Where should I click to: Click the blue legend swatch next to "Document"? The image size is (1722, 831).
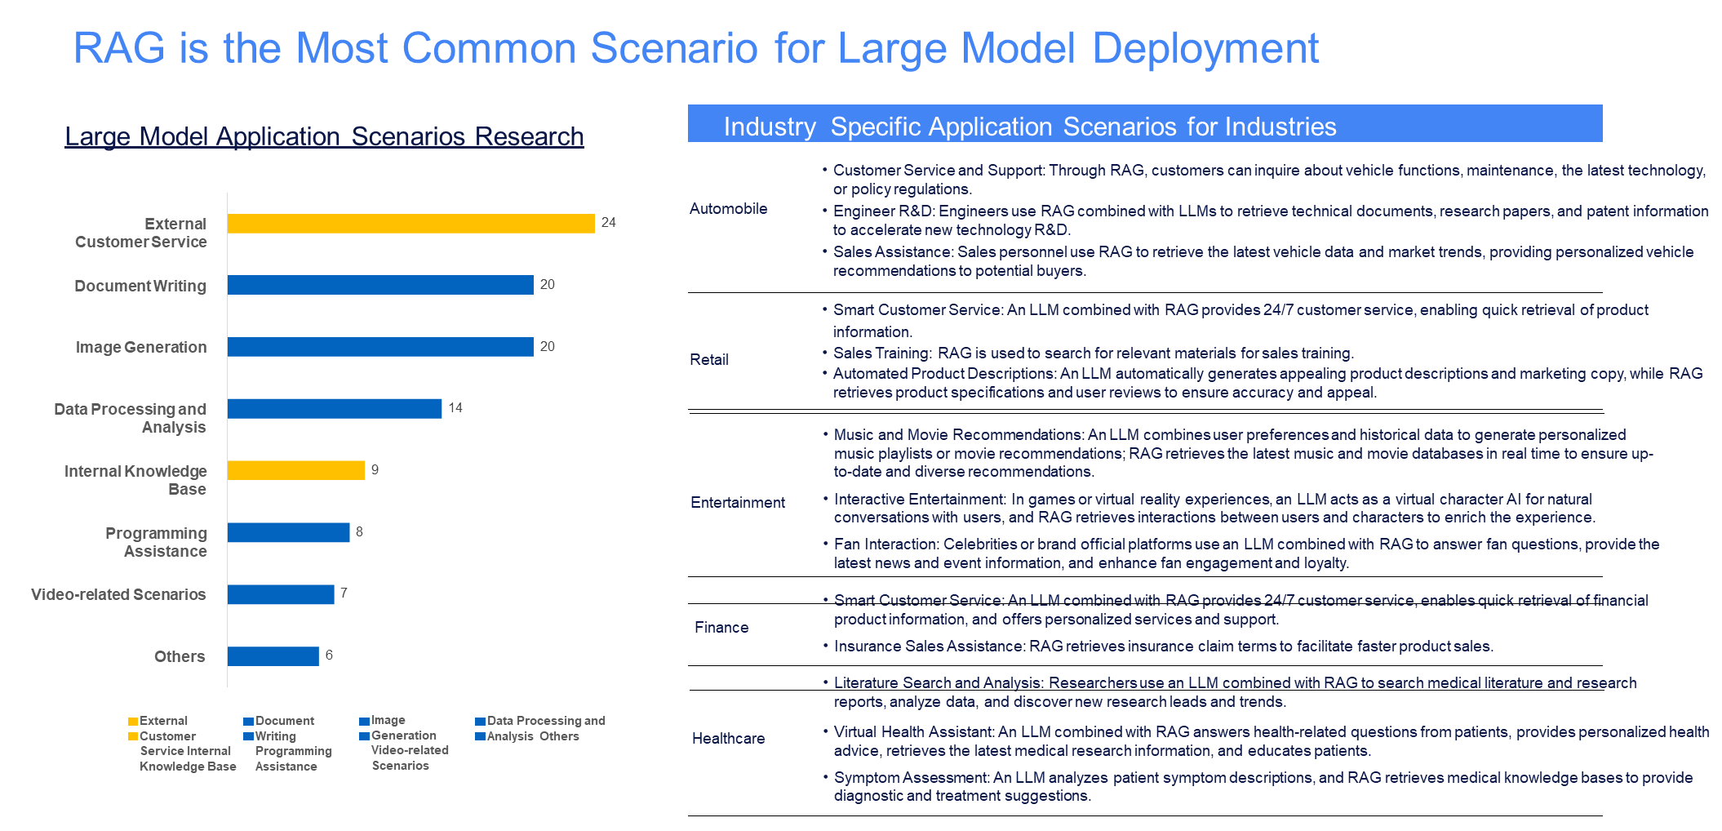click(x=248, y=722)
